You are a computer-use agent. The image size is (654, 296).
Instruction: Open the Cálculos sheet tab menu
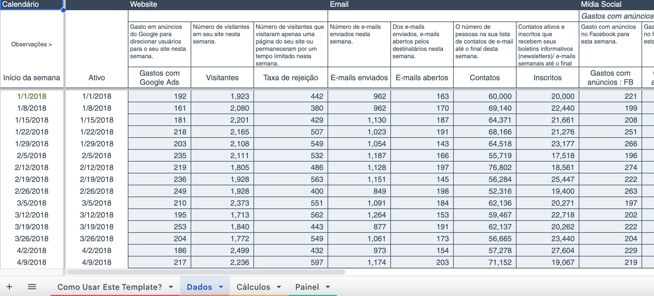pos(279,287)
